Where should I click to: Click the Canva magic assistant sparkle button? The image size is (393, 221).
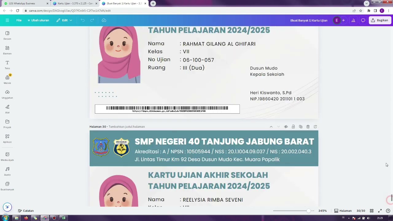[x=7, y=207]
